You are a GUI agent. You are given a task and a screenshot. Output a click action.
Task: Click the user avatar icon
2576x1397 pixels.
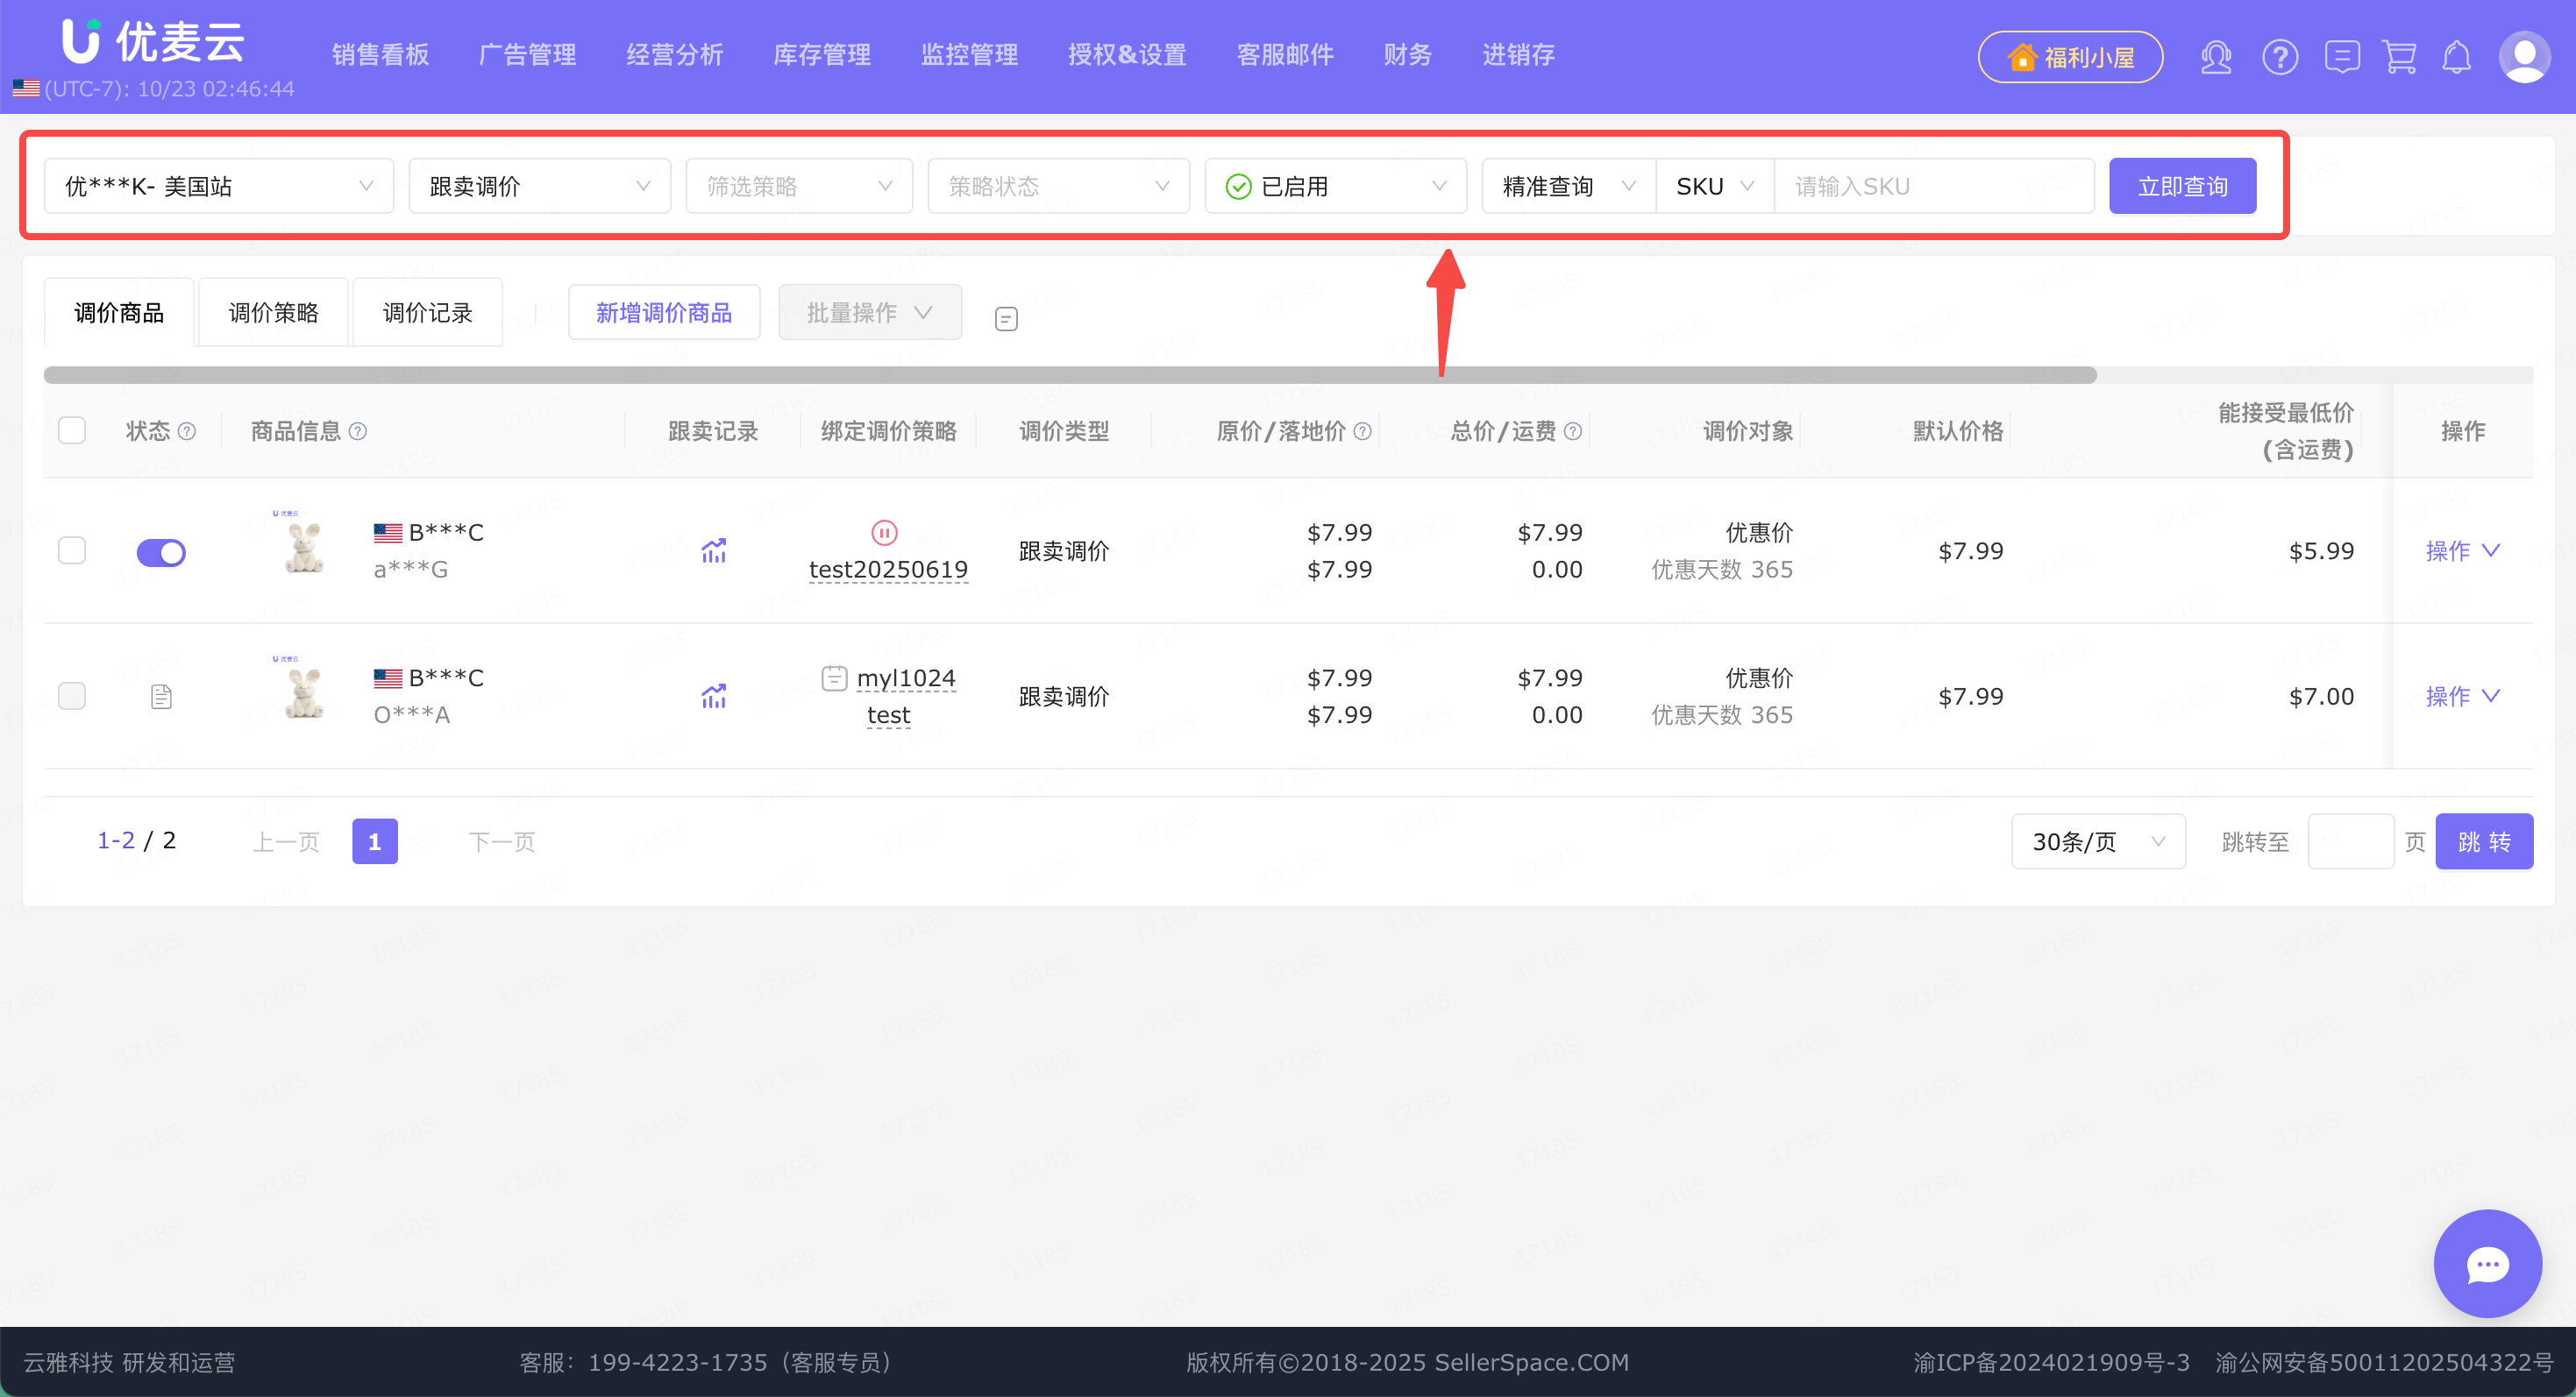[2524, 57]
